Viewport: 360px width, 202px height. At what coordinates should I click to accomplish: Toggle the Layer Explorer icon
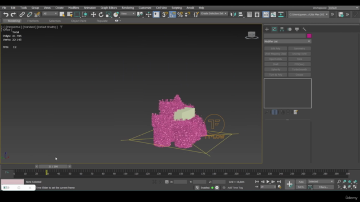tap(257, 15)
